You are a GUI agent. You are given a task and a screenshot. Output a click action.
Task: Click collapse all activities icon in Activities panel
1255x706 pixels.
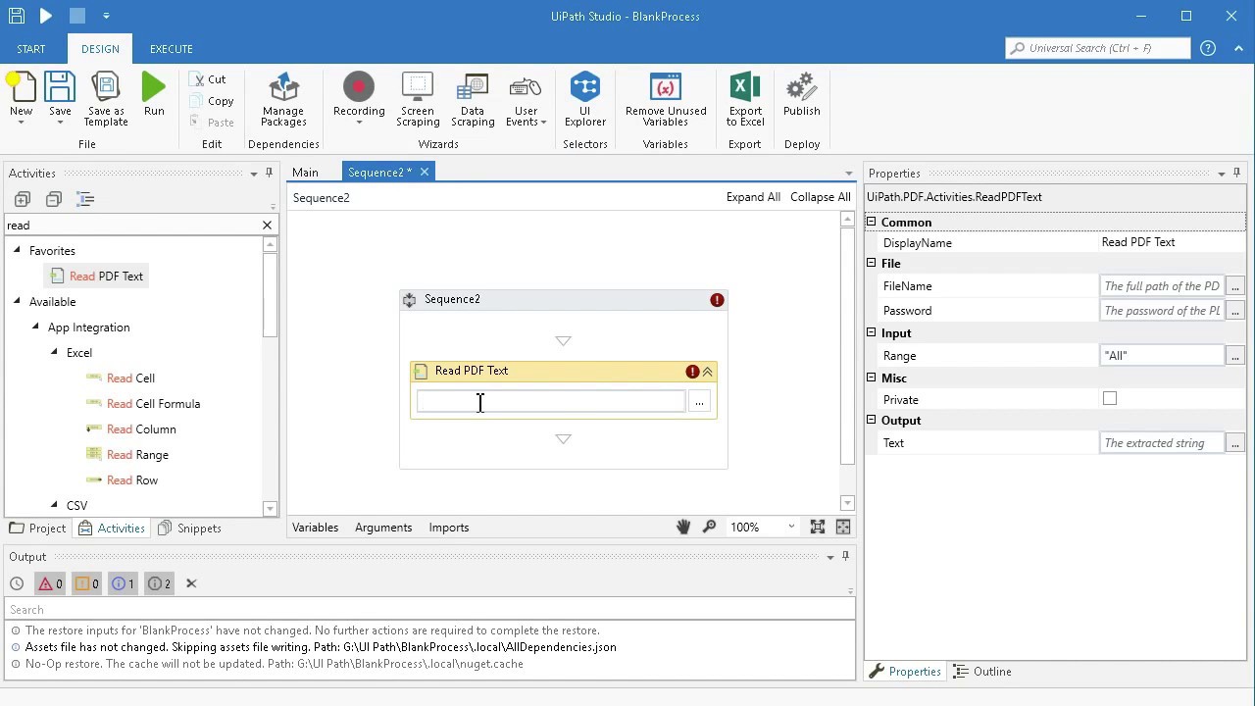tap(54, 199)
